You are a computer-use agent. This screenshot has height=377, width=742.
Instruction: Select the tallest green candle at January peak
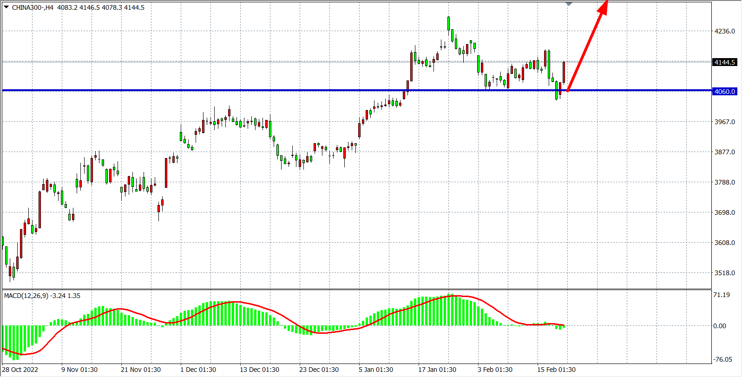pyautogui.click(x=448, y=23)
